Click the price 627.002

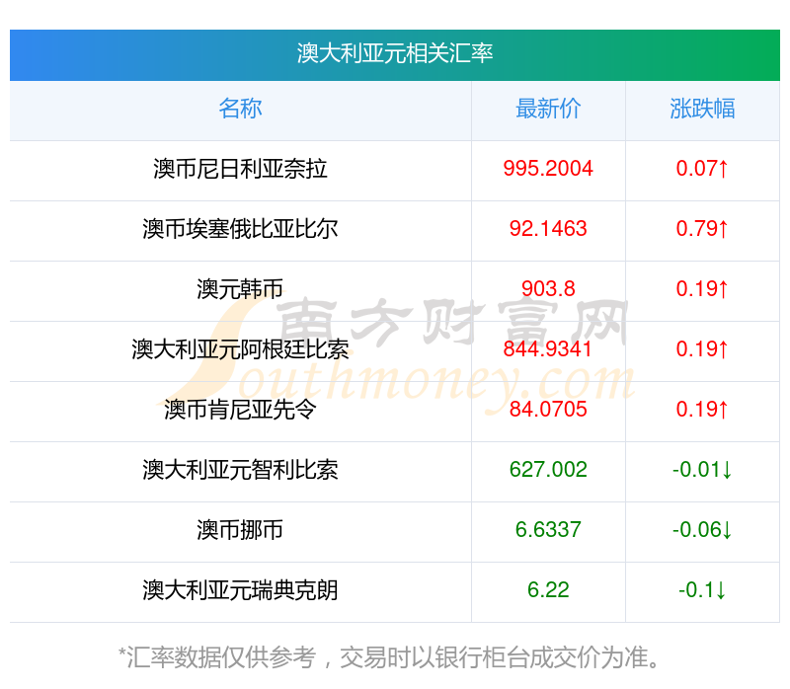[548, 470]
